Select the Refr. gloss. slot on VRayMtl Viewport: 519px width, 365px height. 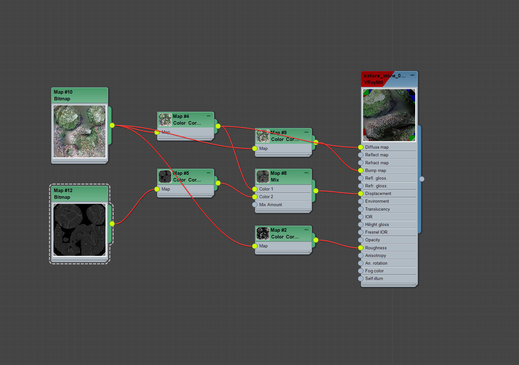coord(389,186)
